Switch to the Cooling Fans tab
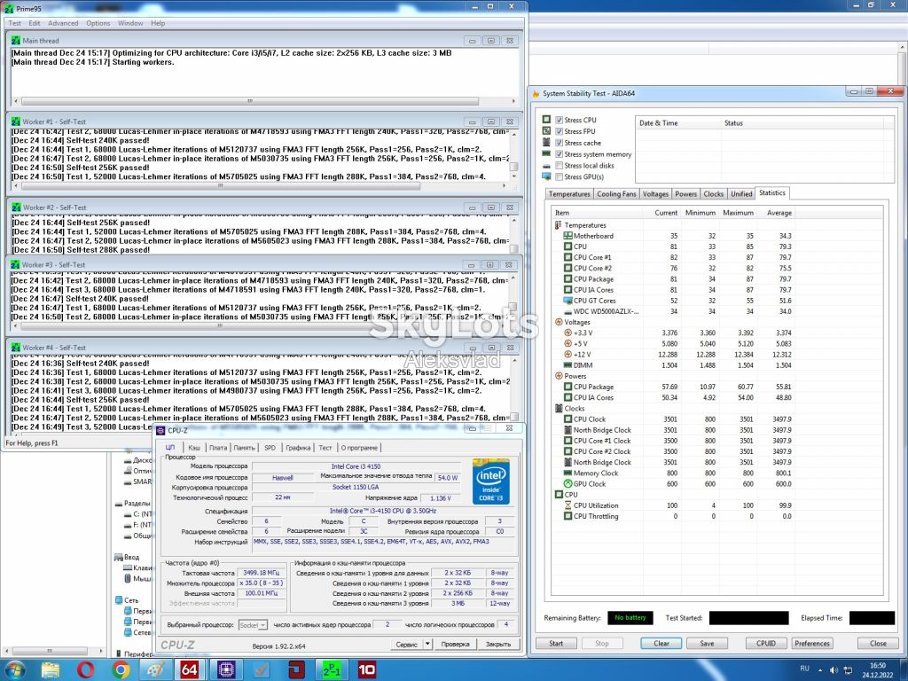 (616, 194)
